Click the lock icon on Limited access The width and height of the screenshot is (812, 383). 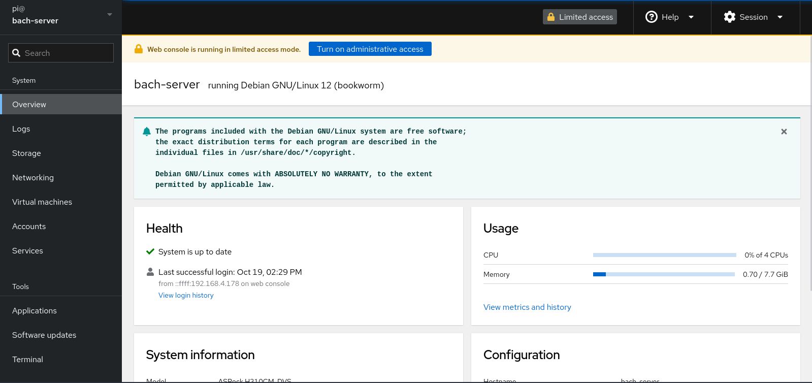point(551,17)
